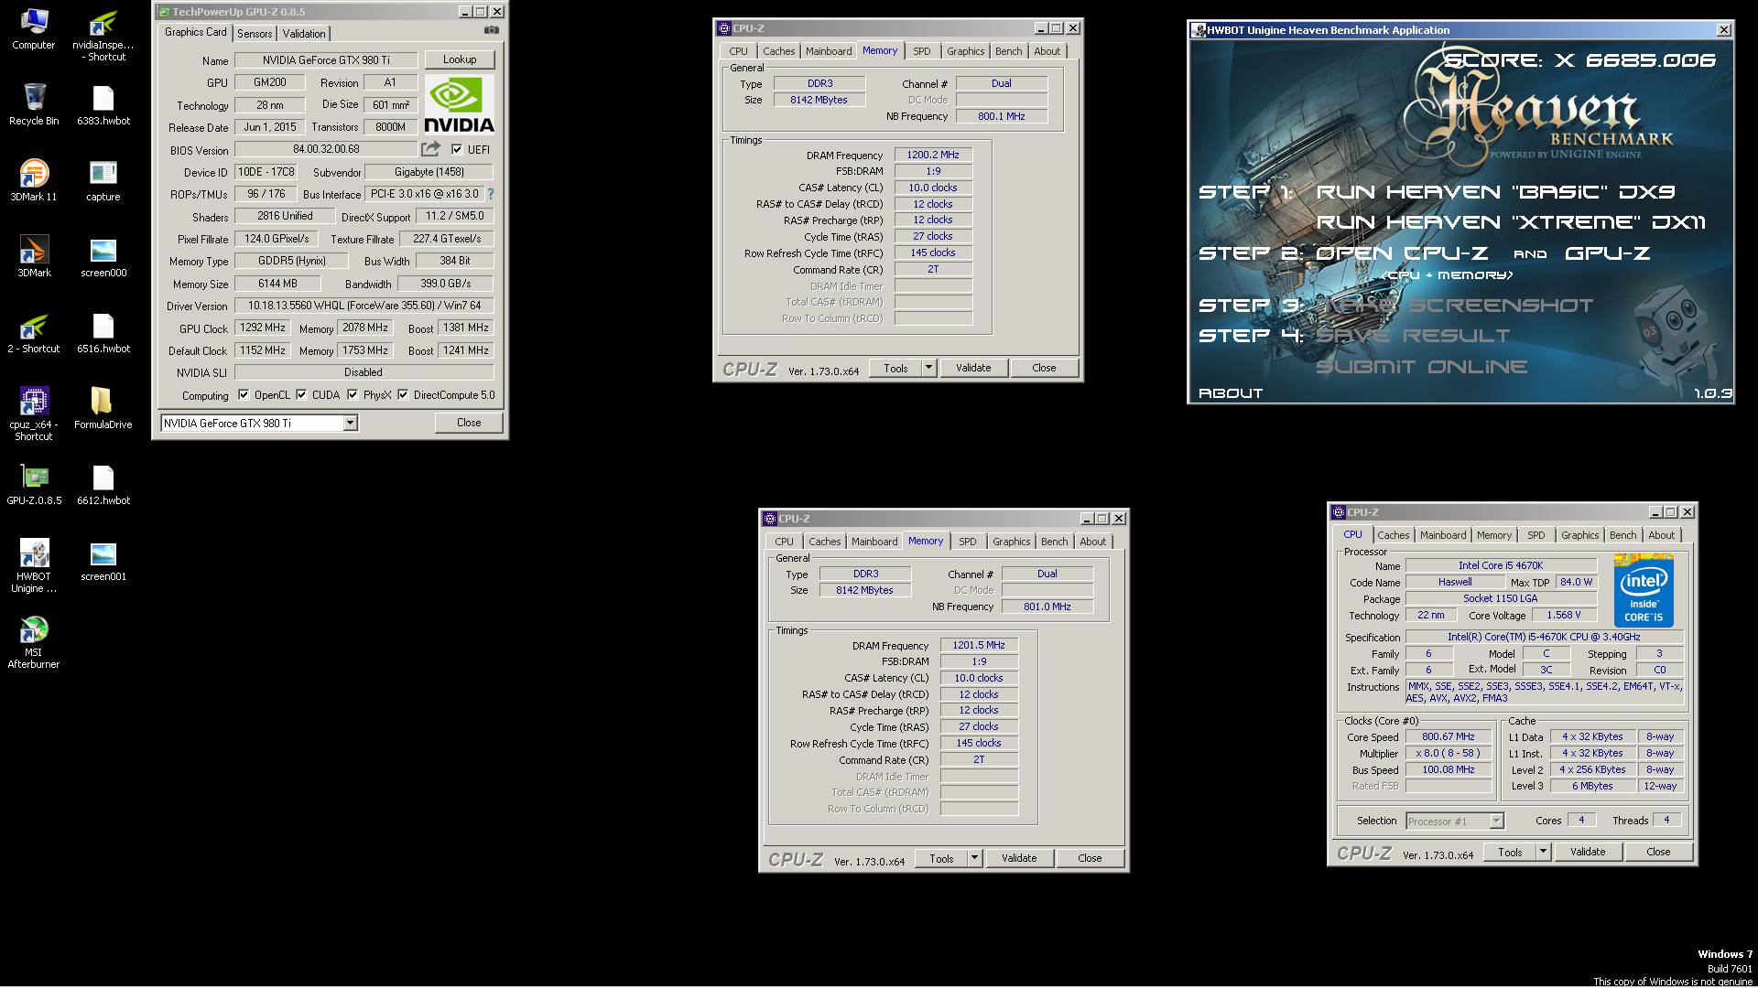Image resolution: width=1758 pixels, height=988 pixels.
Task: Click Validate in CPU-Z CPU window
Action: pyautogui.click(x=1588, y=852)
